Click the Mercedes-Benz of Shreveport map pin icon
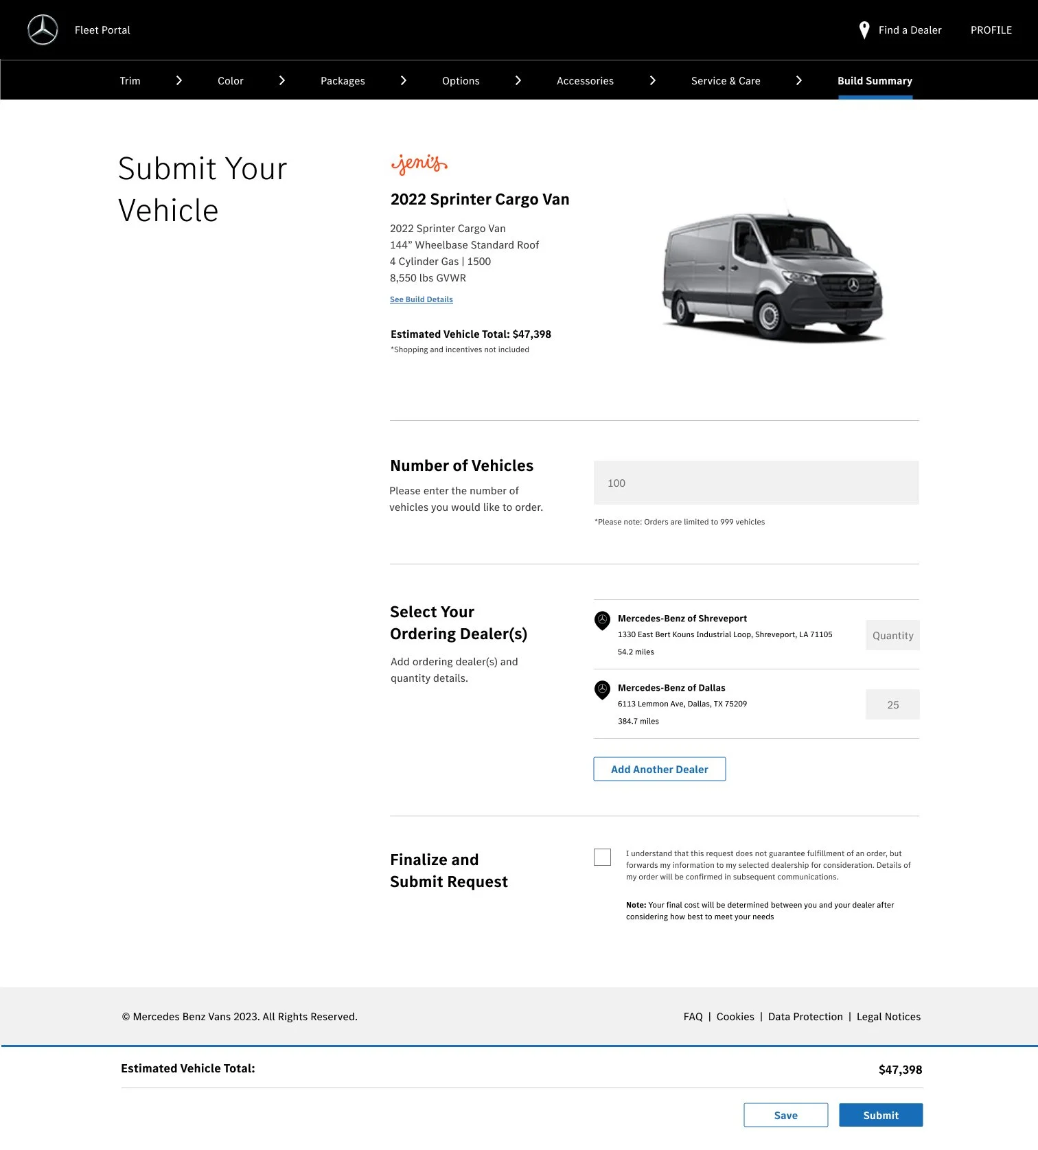The image size is (1038, 1150). (x=602, y=621)
